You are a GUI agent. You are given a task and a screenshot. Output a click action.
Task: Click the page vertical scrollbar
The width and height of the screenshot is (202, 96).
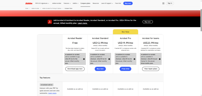(x=201, y=20)
